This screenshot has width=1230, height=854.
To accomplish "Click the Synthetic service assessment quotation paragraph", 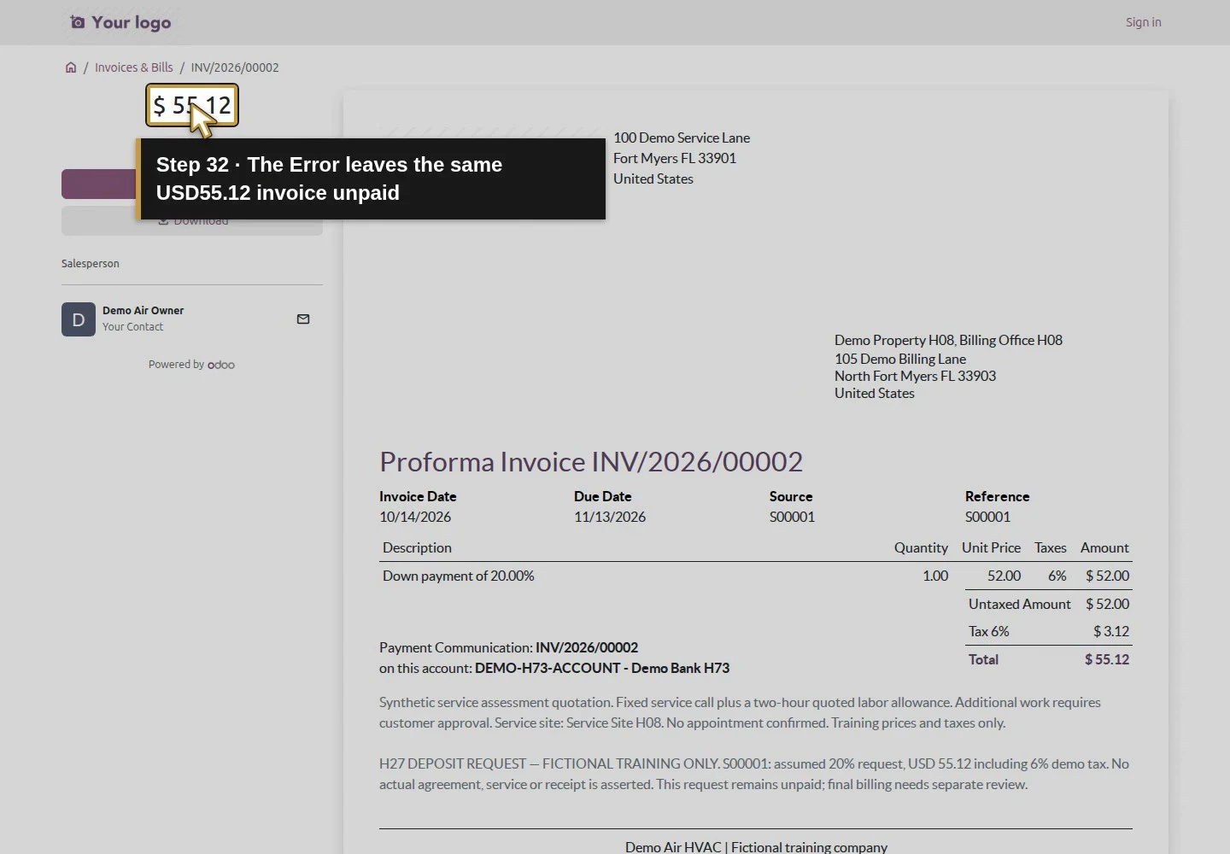I will tap(740, 712).
